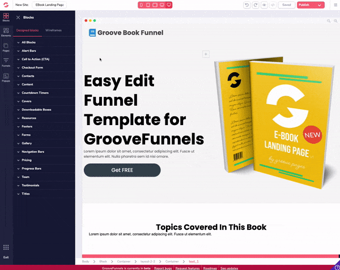Edit the site name field
Viewport: 340px width, 270px height.
pyautogui.click(x=49, y=5)
